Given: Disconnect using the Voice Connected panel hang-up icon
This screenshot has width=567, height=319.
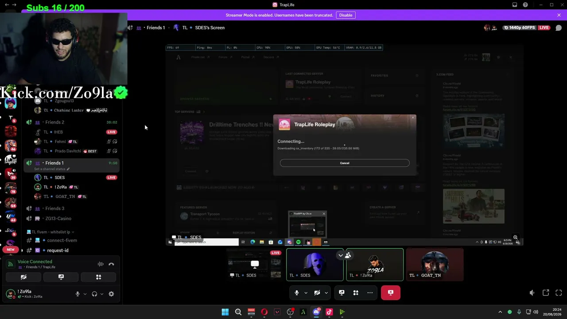Looking at the screenshot, I should pos(111,264).
